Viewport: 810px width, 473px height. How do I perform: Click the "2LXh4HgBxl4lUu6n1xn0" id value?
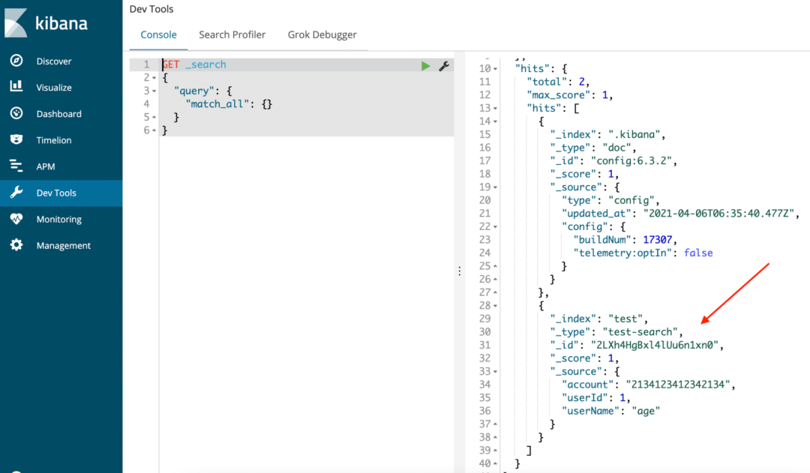click(x=655, y=345)
